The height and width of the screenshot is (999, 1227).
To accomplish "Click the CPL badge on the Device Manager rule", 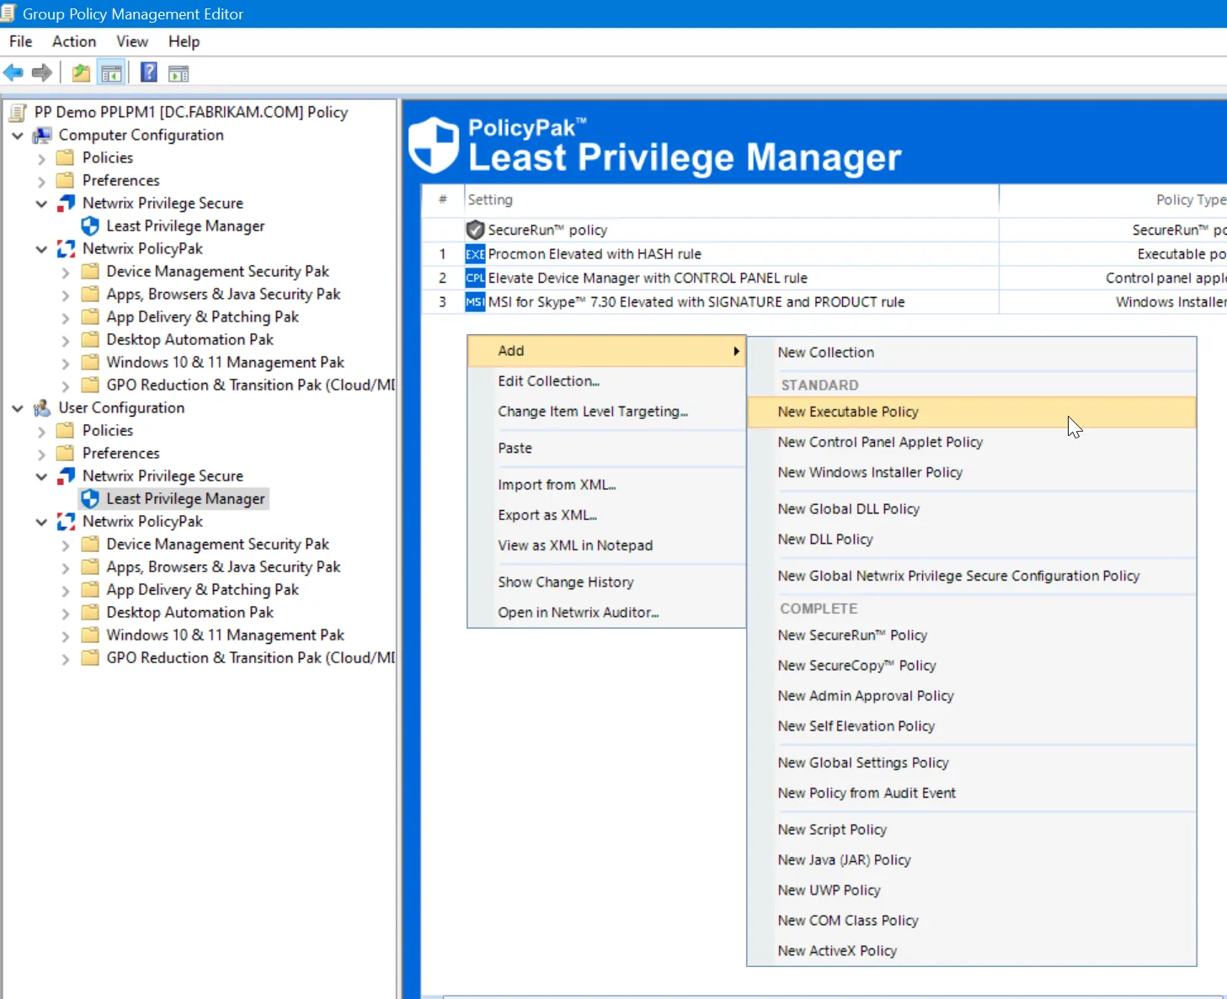I will 475,278.
